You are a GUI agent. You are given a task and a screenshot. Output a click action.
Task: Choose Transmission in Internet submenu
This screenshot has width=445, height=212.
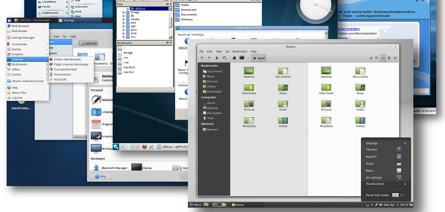pos(71,75)
